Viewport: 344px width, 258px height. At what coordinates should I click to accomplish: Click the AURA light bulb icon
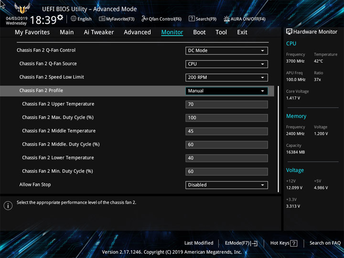[226, 19]
